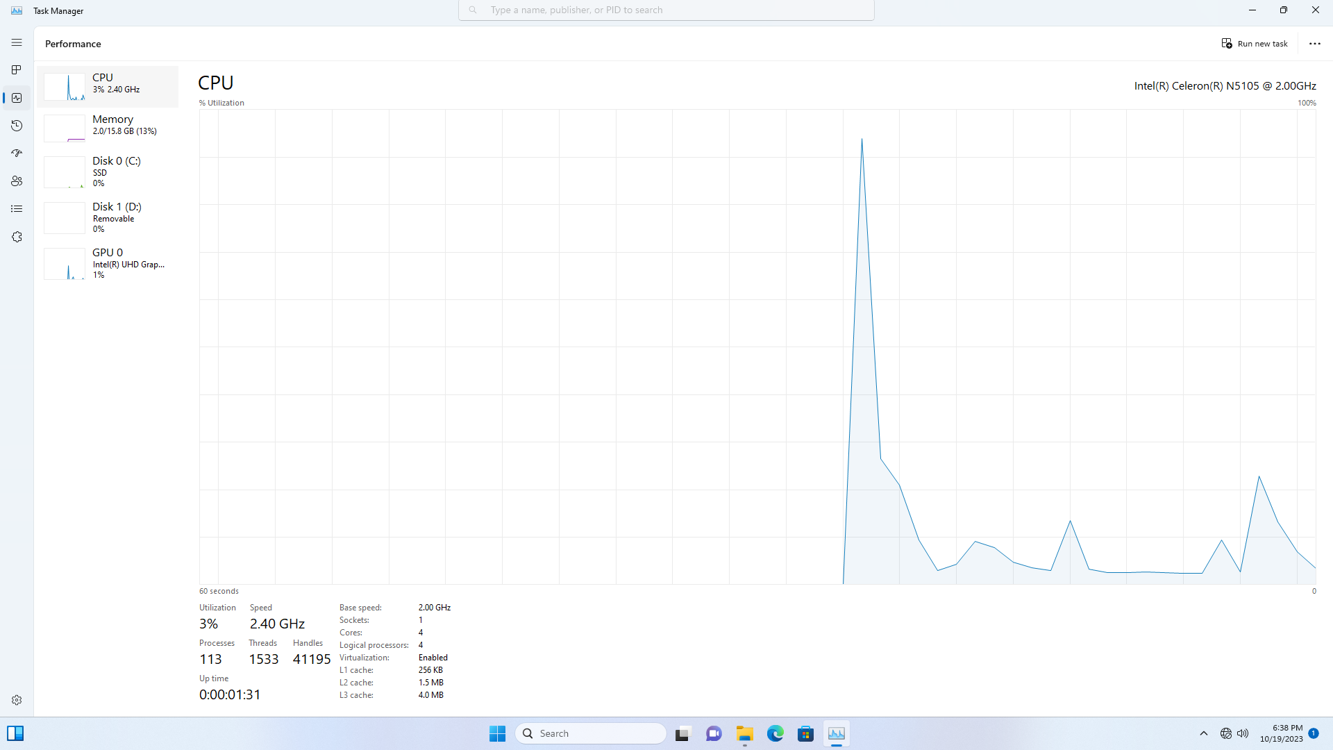Open File Explorer from the taskbar
Screen dimensions: 1333x750
pyautogui.click(x=744, y=733)
